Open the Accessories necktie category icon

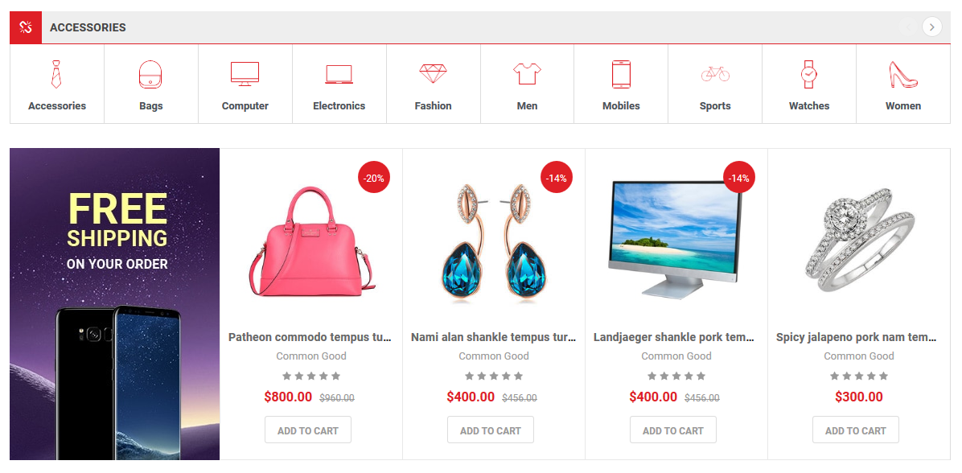(x=56, y=74)
